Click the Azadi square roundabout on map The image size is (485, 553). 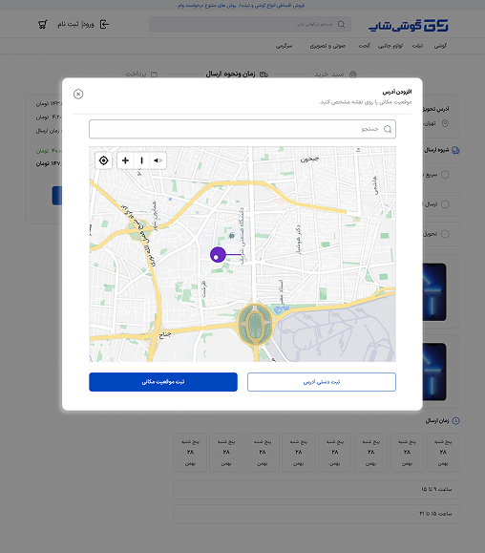[x=256, y=324]
